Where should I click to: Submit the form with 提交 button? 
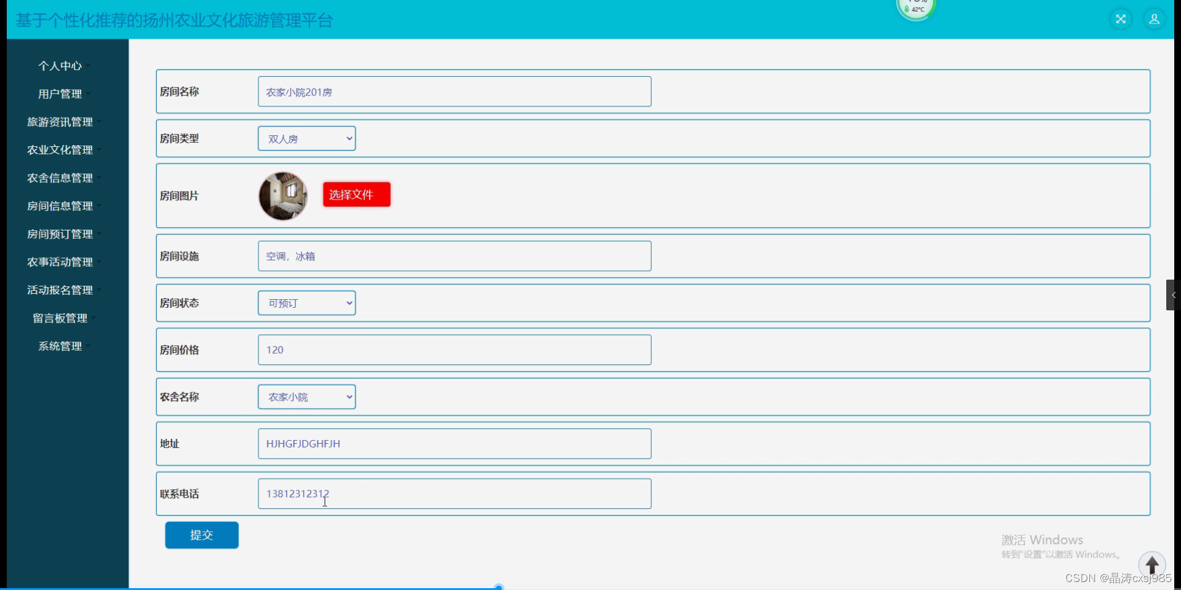click(202, 535)
